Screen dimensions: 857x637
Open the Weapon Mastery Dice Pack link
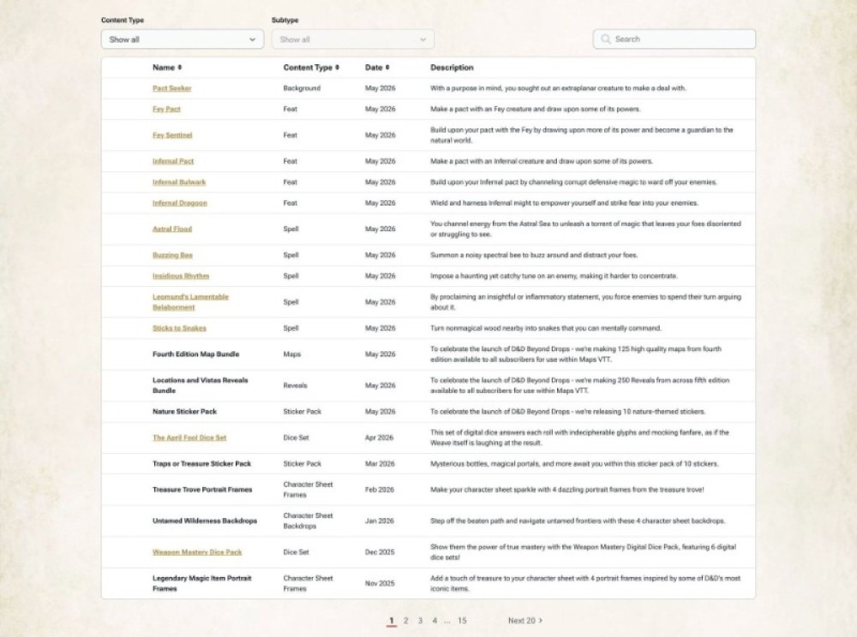[x=197, y=552]
